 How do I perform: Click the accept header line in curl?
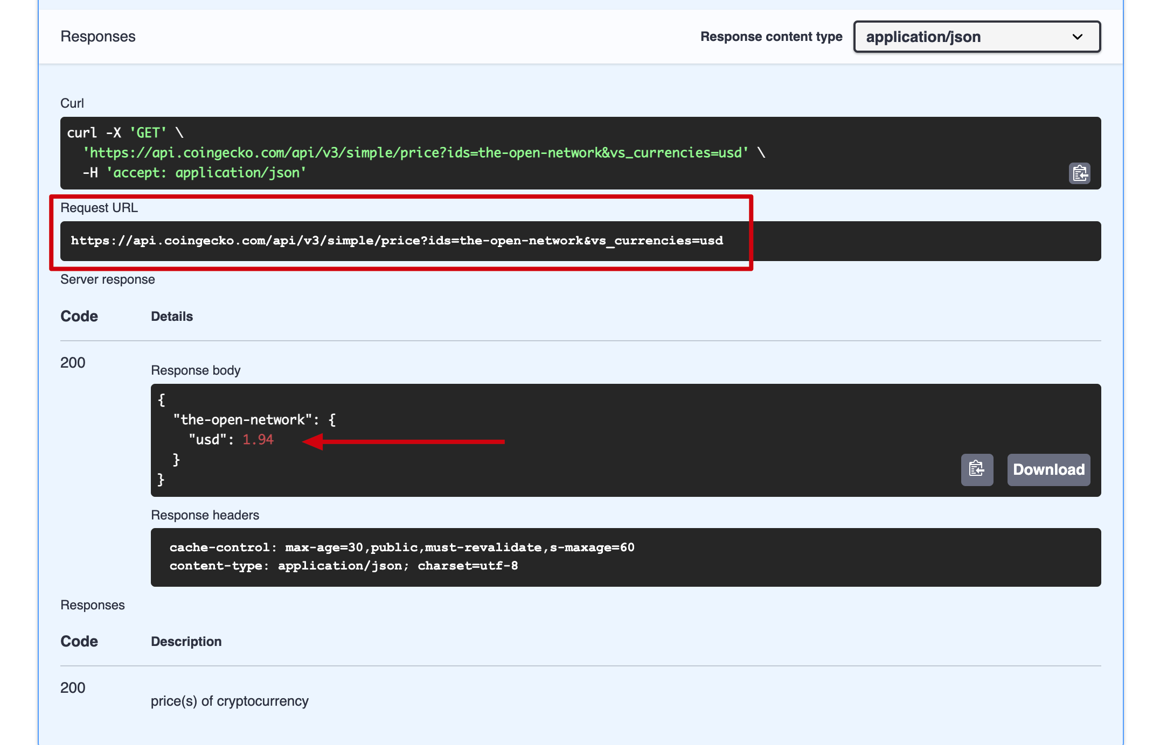tap(194, 173)
